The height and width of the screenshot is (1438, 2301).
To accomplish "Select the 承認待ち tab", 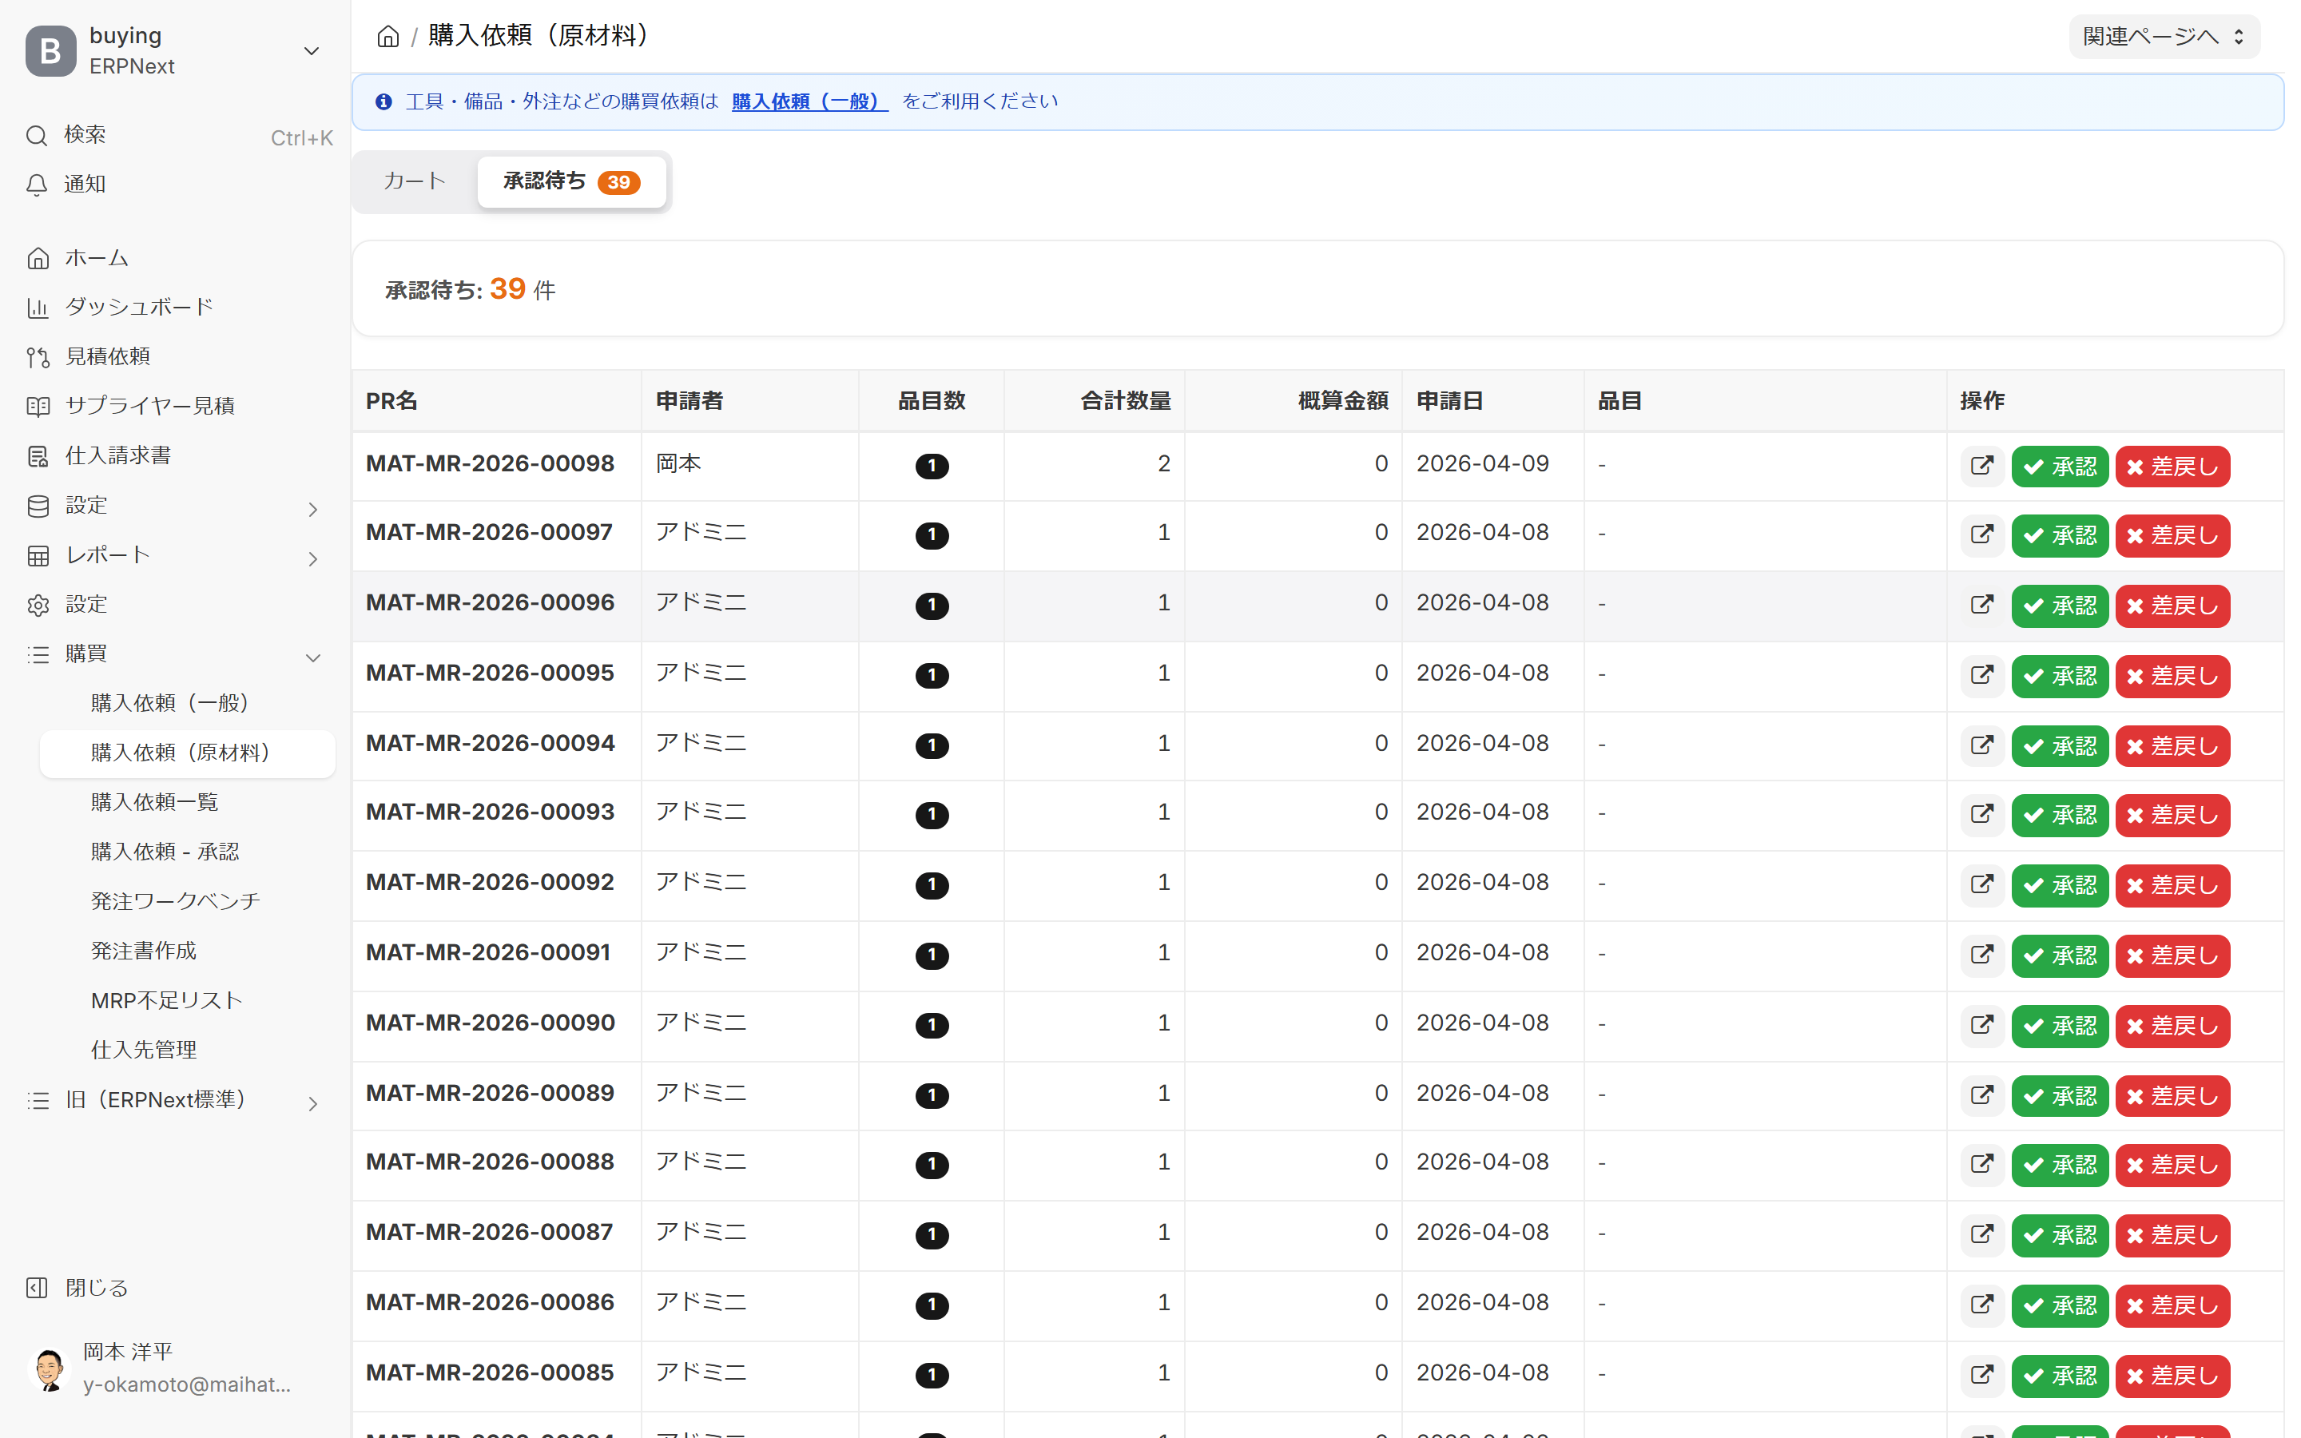I will click(570, 181).
